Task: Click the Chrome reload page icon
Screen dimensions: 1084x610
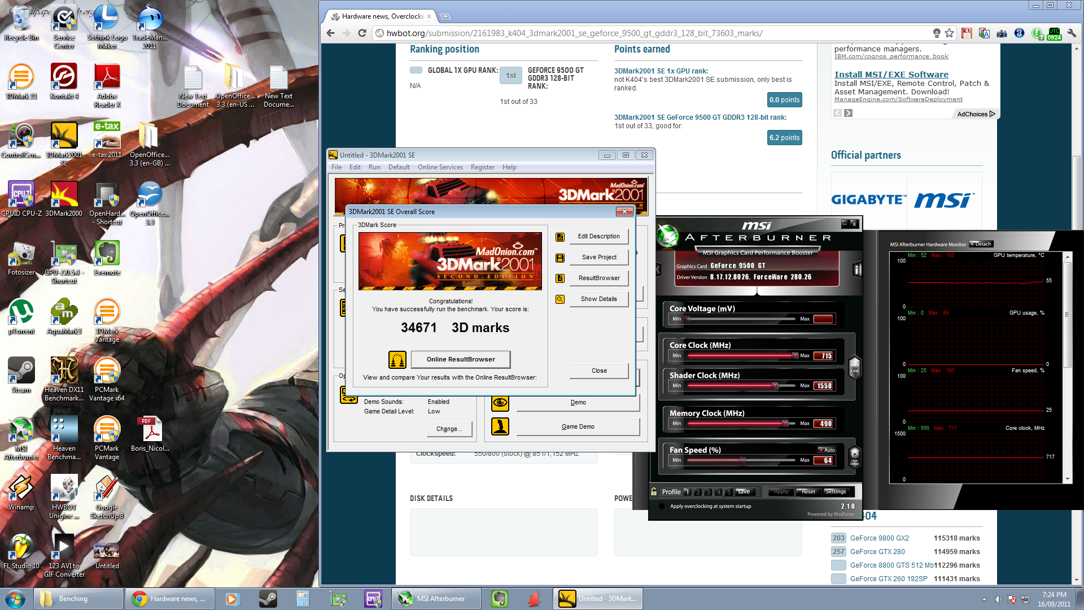Action: click(x=362, y=33)
